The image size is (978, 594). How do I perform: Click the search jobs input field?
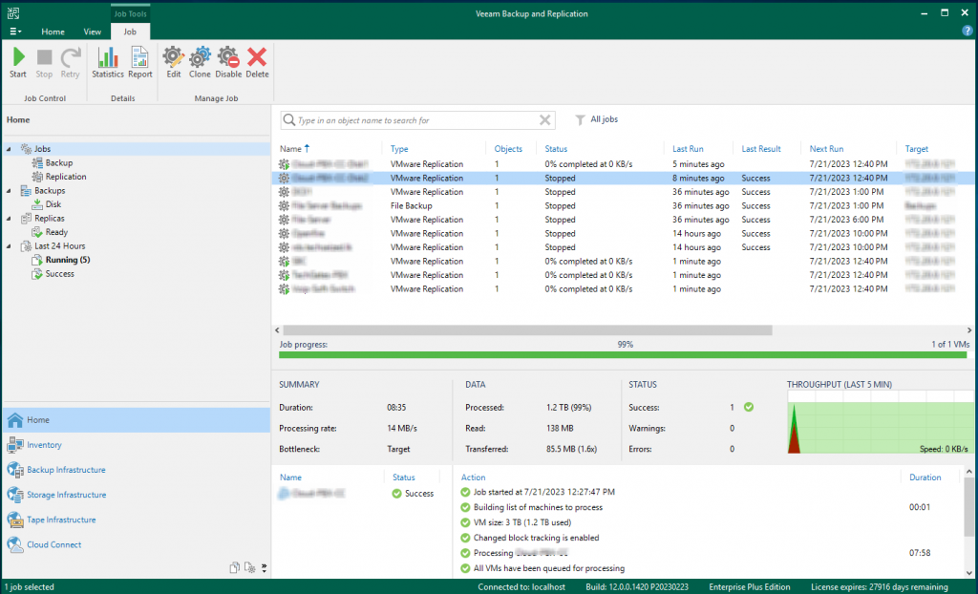click(x=411, y=120)
